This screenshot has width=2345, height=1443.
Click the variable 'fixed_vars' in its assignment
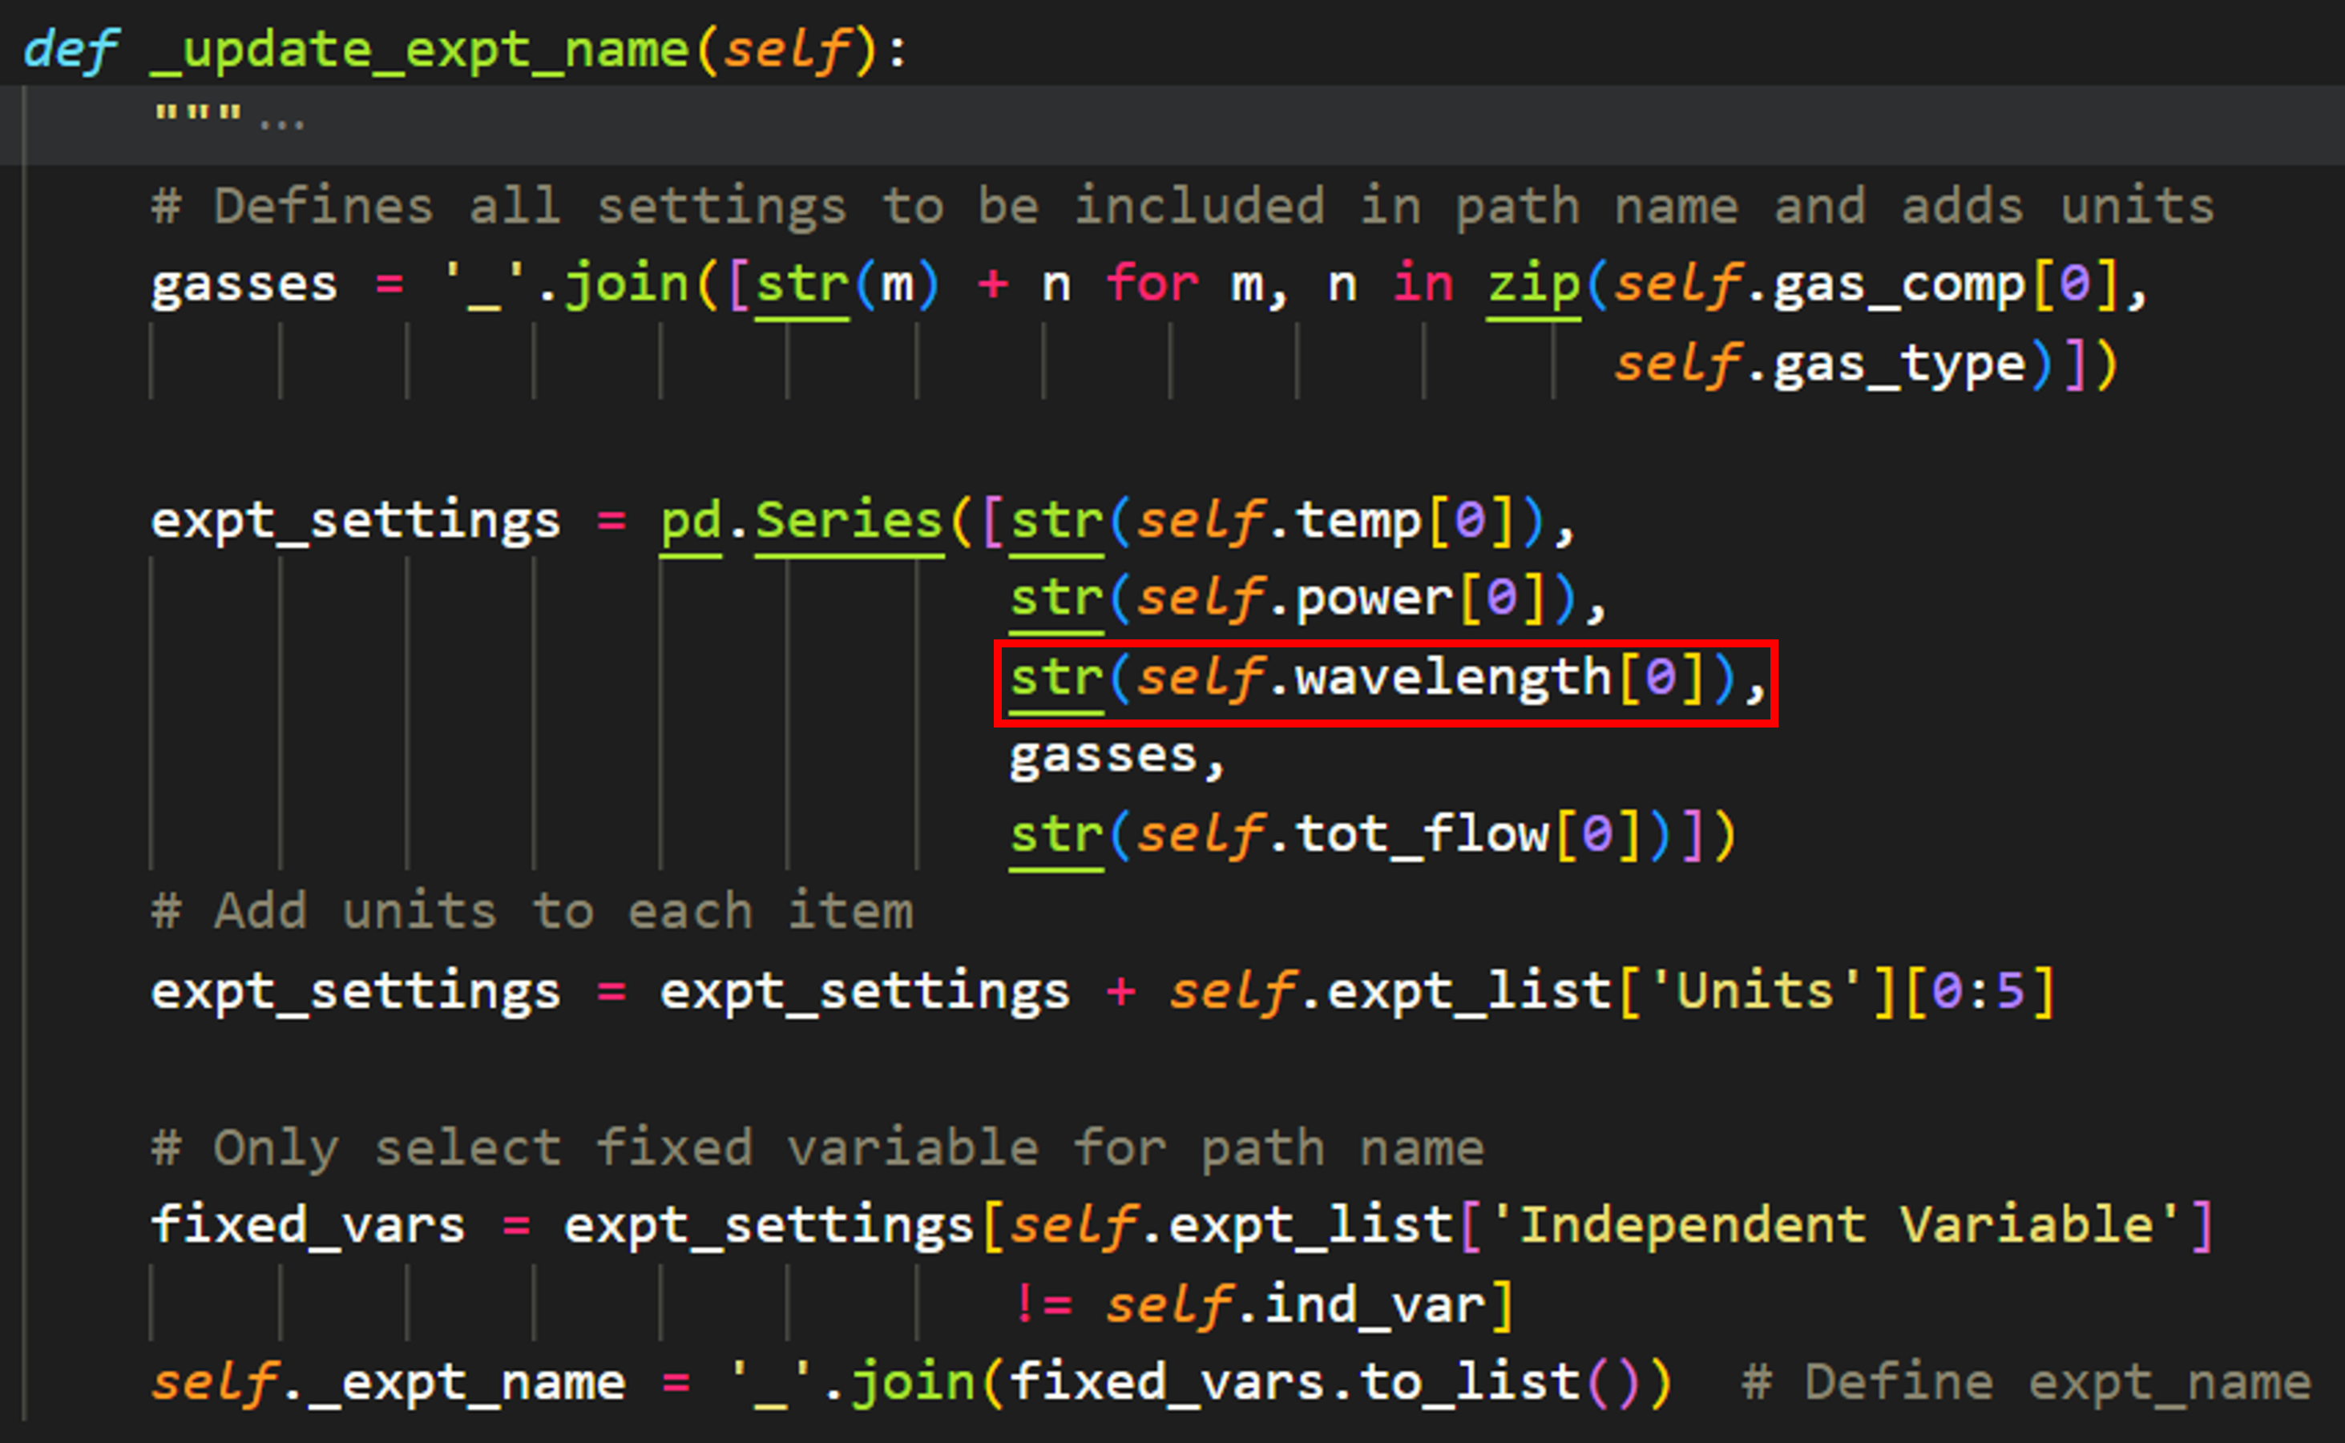[x=309, y=1227]
